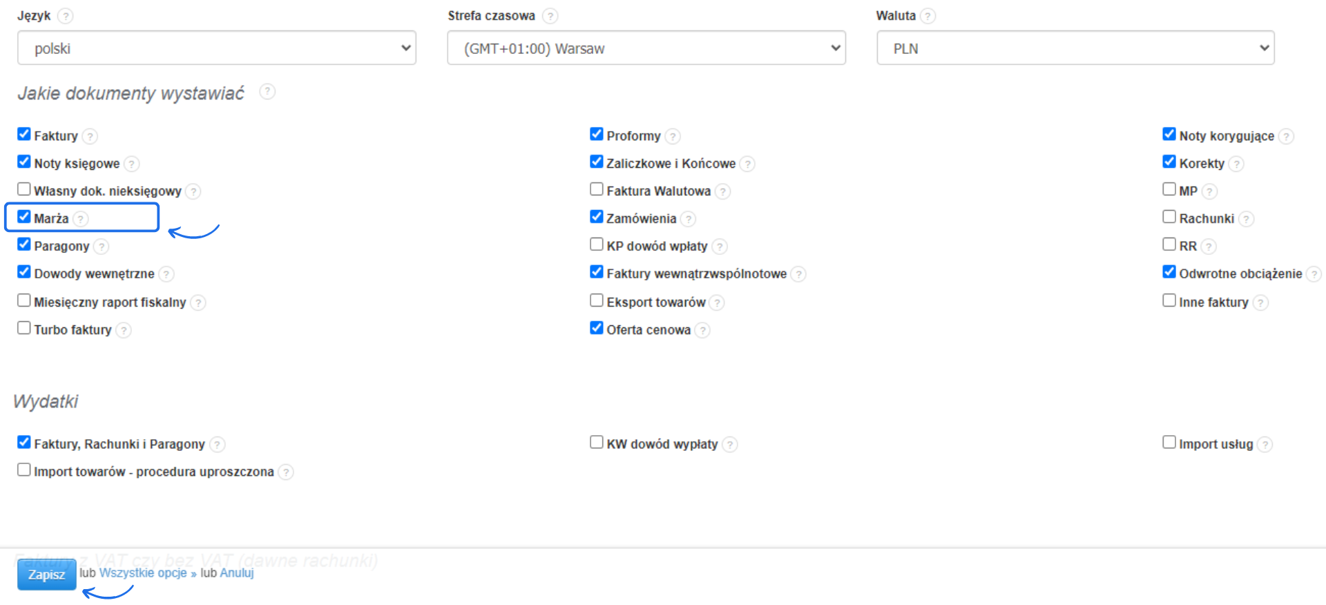Click the Anuluj link
The image size is (1326, 605).
[237, 573]
